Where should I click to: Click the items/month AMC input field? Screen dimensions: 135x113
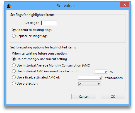(x=90, y=78)
